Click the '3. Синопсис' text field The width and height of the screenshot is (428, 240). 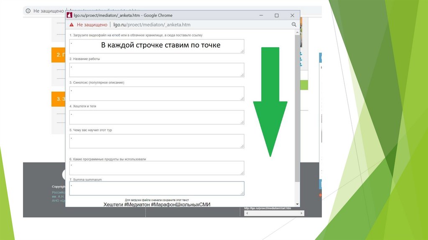[157, 94]
